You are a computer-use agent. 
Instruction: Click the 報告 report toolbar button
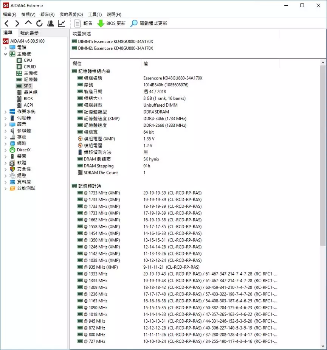[x=84, y=23]
